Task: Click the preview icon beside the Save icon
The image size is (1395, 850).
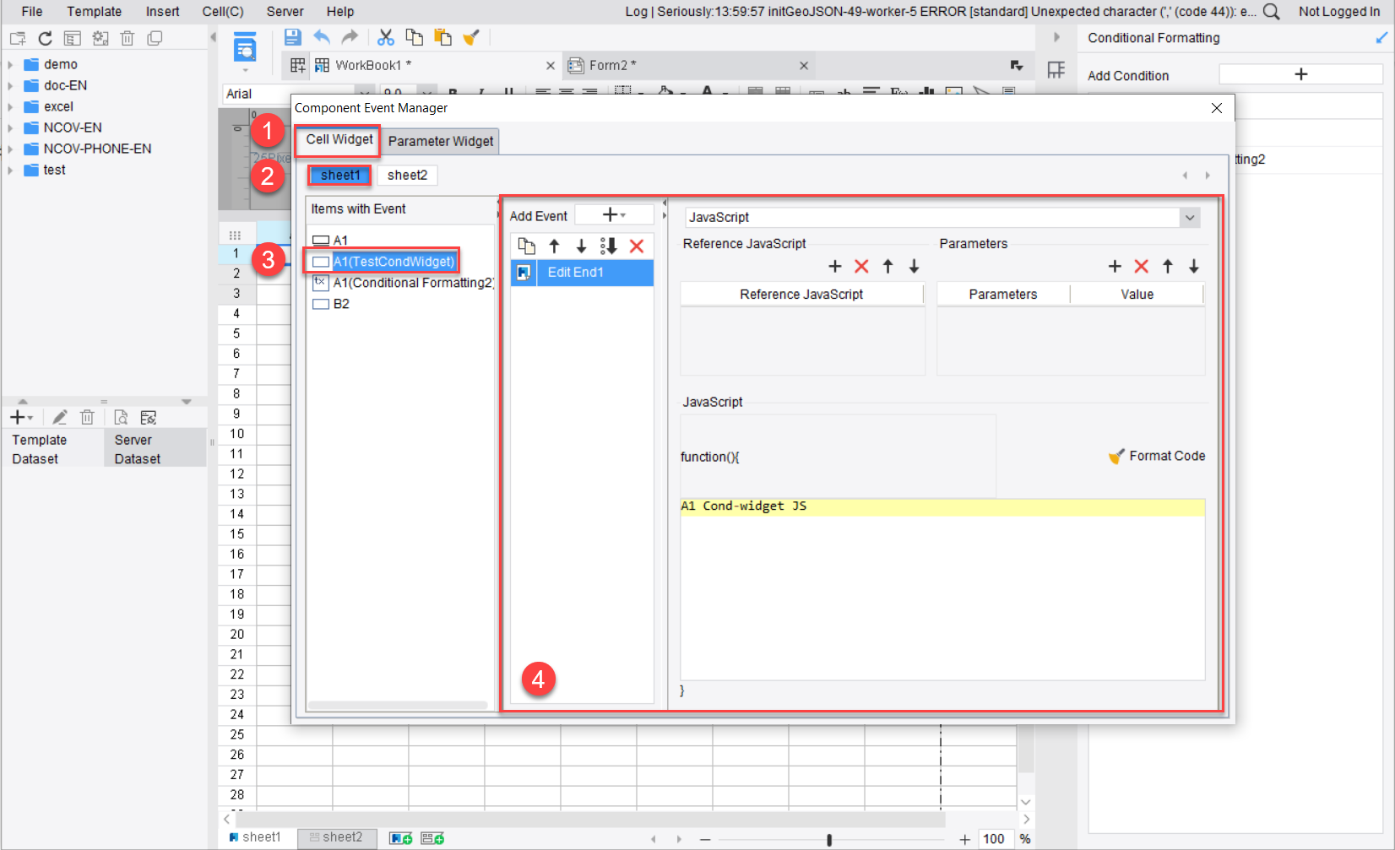Action: click(x=245, y=49)
